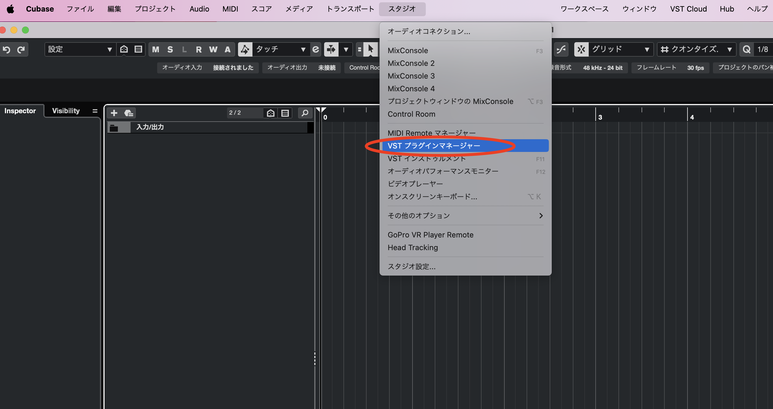
Task: Click the track list filter icon
Action: [271, 113]
